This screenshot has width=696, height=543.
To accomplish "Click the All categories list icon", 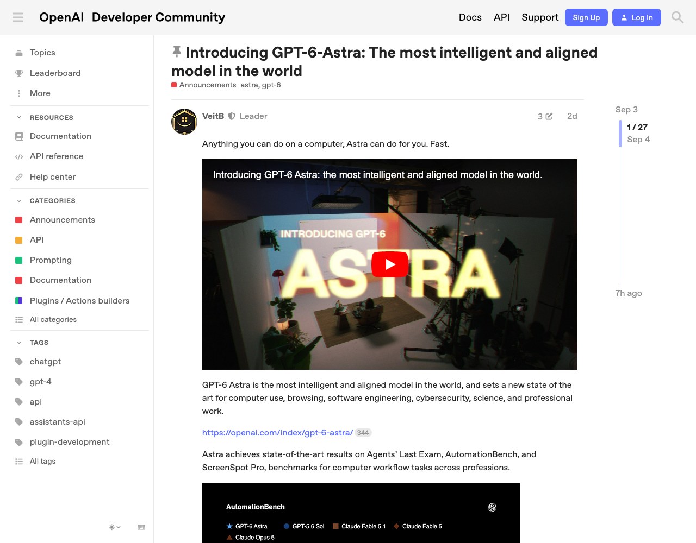I will click(x=19, y=320).
